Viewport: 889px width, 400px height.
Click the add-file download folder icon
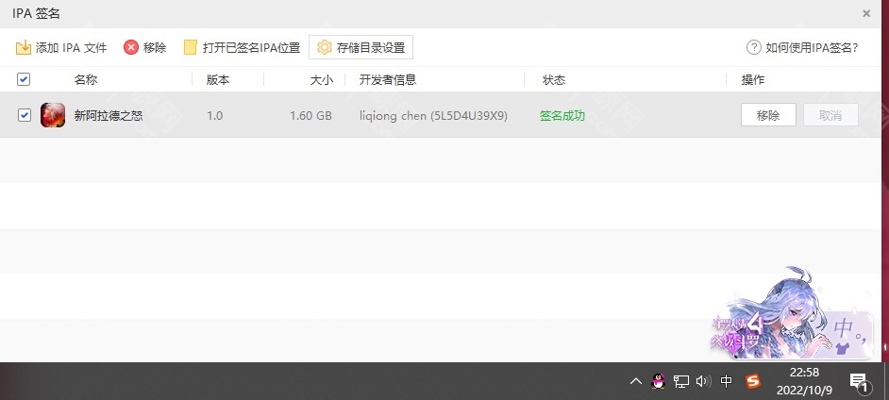(x=24, y=47)
